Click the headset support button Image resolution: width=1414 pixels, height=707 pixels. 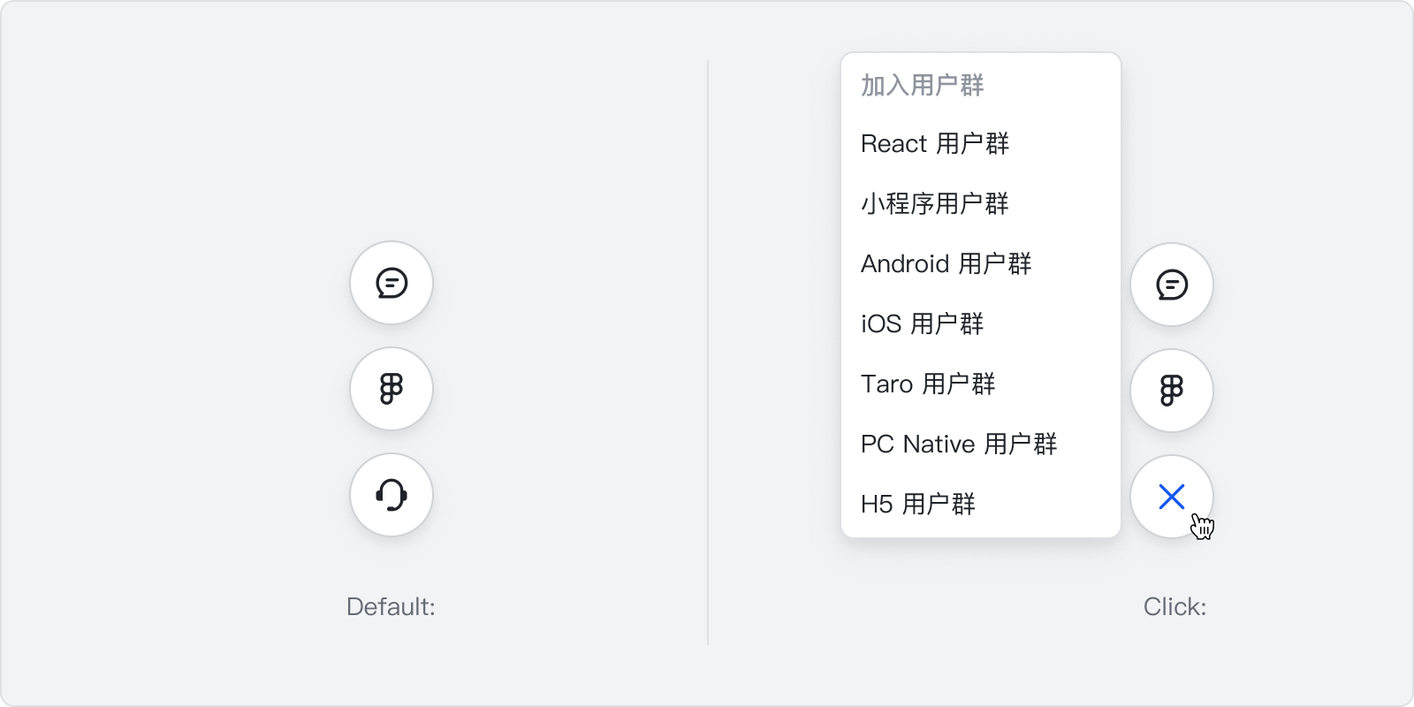coord(392,495)
